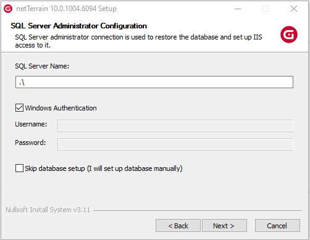This screenshot has height=240, width=310.
Task: Close the netTerrain Setup window
Action: [x=294, y=9]
